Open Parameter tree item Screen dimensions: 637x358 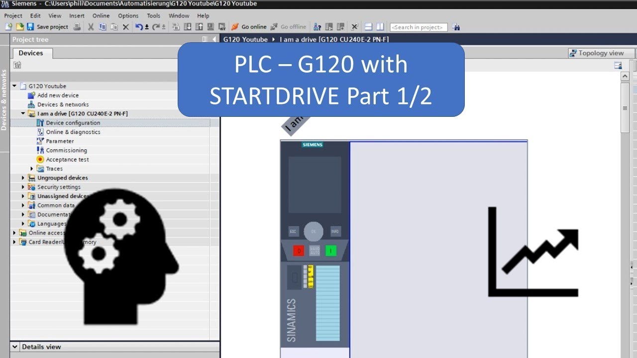click(55, 141)
